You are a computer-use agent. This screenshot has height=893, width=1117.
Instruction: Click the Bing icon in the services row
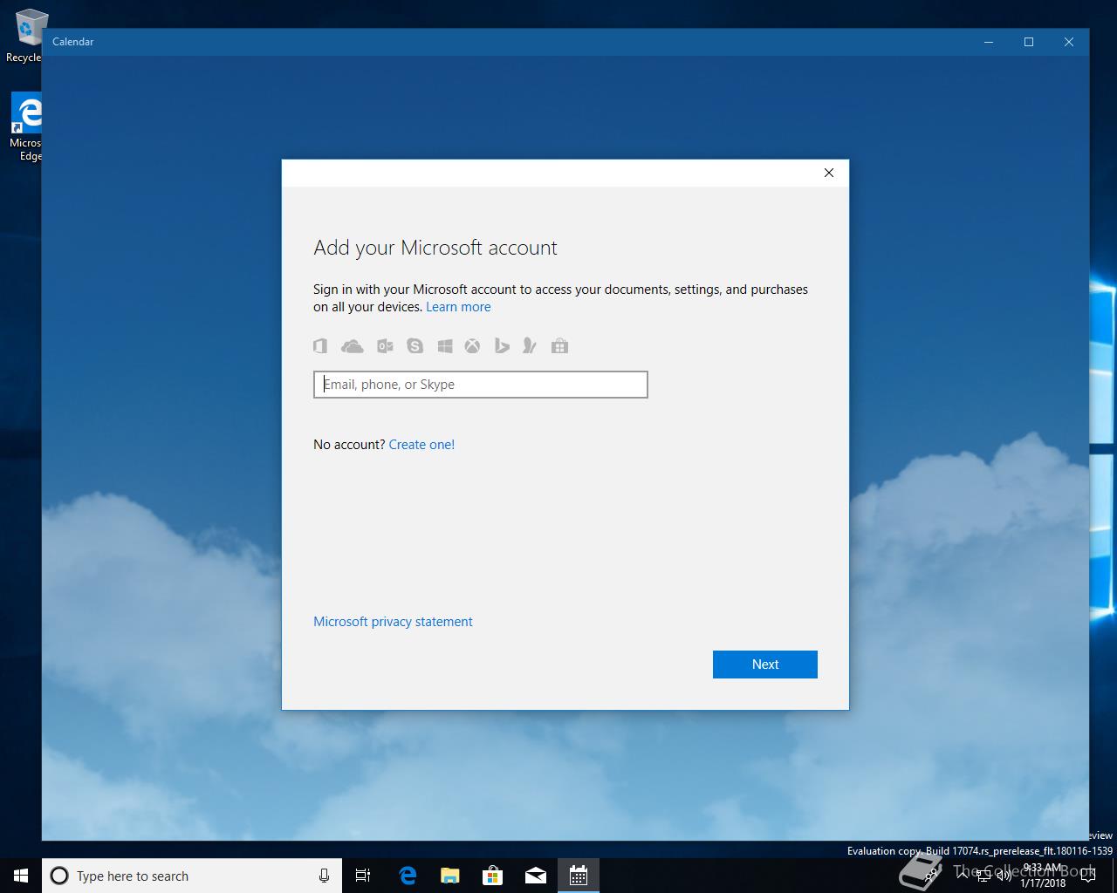(502, 346)
